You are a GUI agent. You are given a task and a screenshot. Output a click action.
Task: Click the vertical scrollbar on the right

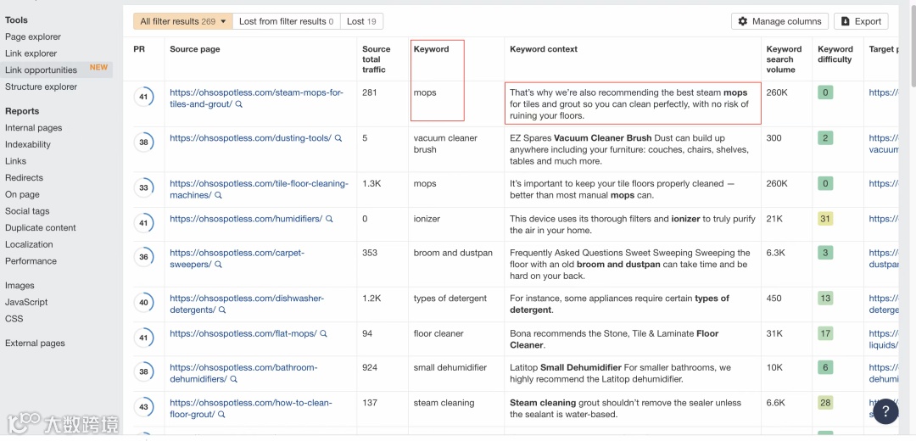pyautogui.click(x=912, y=51)
